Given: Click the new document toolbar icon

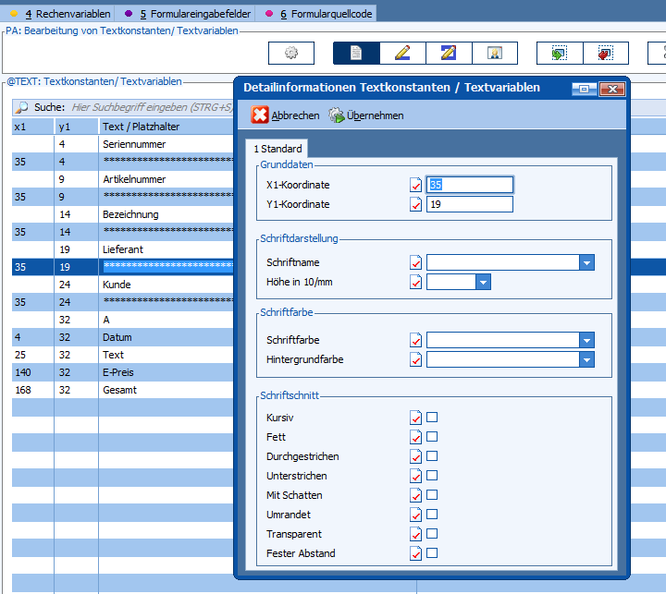Looking at the screenshot, I should [x=356, y=54].
